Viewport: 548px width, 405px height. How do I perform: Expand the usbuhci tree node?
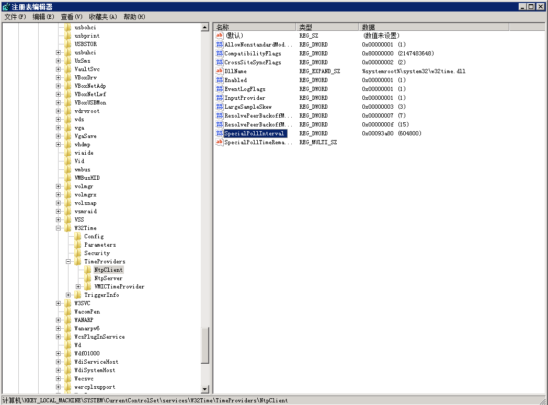pyautogui.click(x=59, y=52)
